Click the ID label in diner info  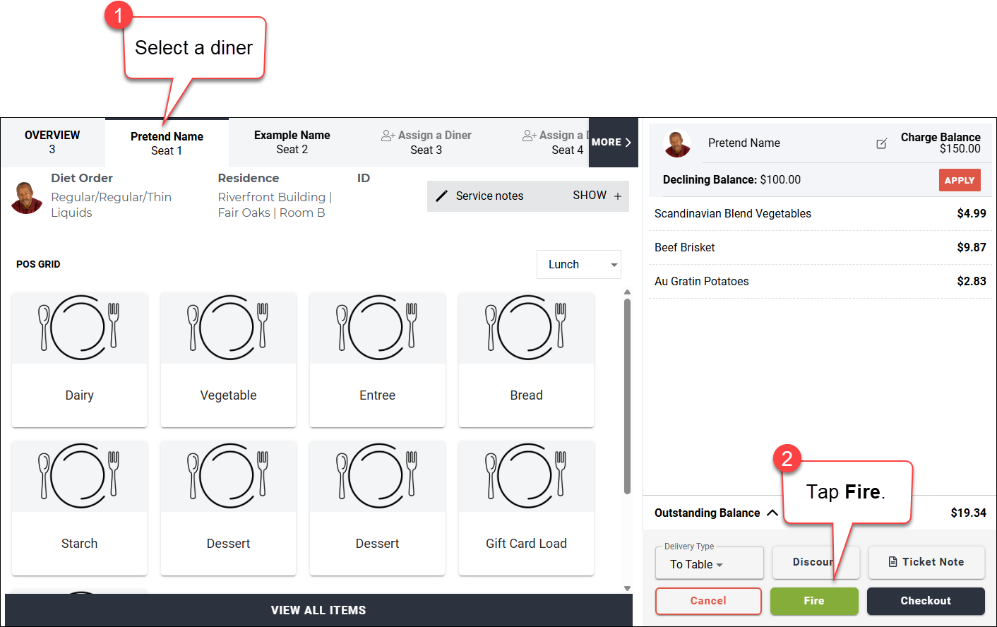[x=364, y=178]
